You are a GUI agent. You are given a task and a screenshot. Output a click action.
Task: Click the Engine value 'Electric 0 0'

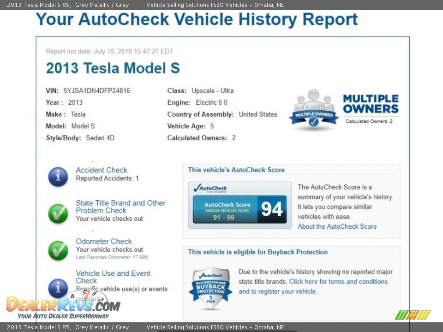pos(212,102)
